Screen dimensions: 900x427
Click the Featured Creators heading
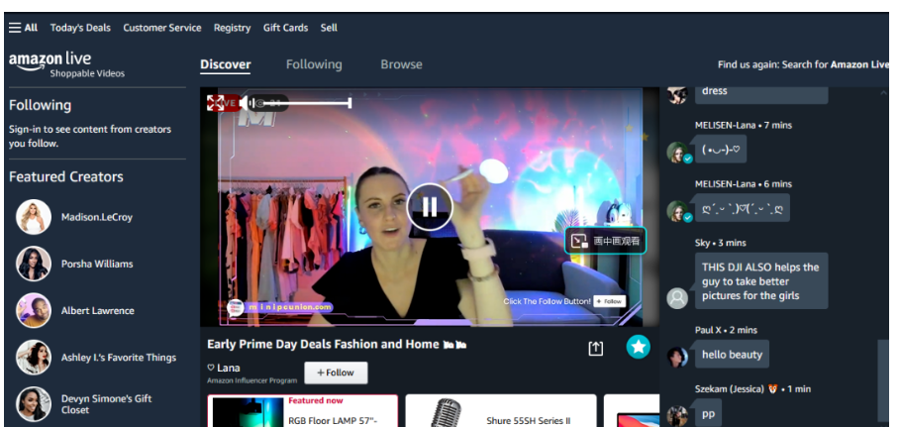66,176
